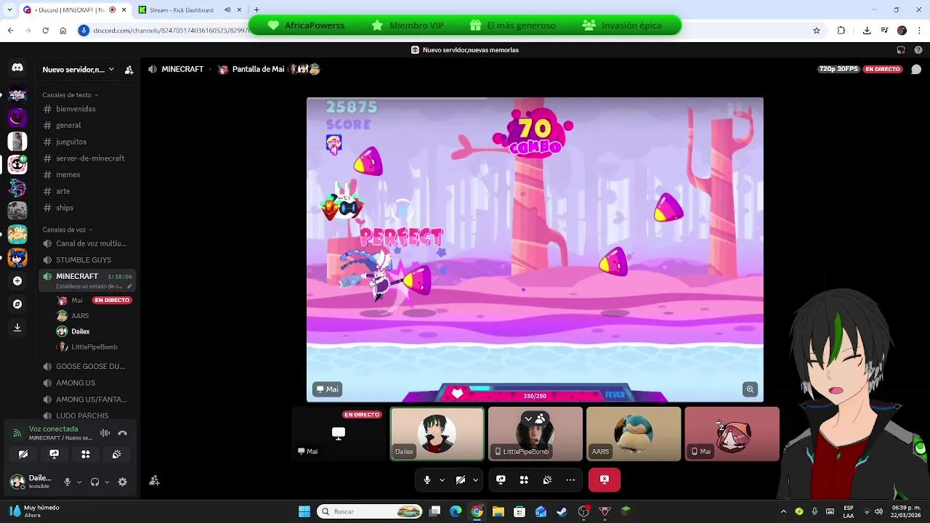Click pop-out window icon at top right of call
The width and height of the screenshot is (930, 523).
coord(901,50)
